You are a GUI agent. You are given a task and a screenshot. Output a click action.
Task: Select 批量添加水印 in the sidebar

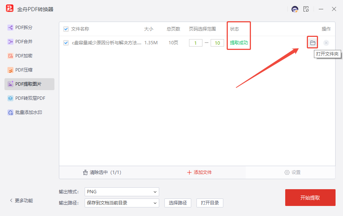[29, 112]
